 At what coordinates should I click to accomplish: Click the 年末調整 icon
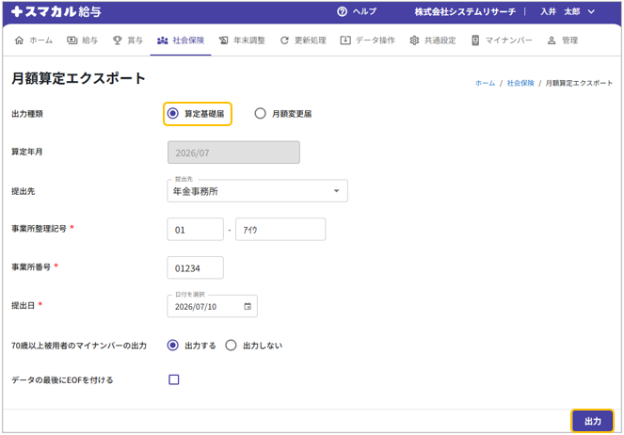(x=224, y=40)
